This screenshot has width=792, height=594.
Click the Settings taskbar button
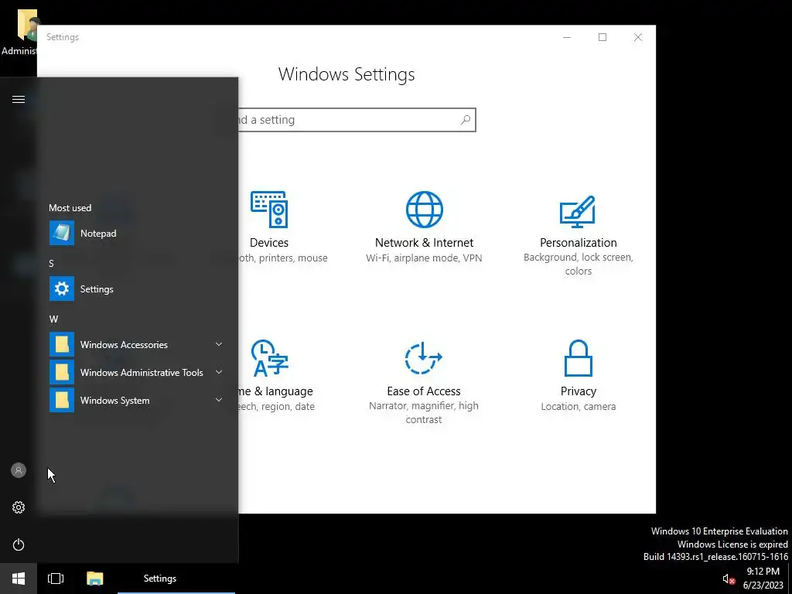[176, 579]
